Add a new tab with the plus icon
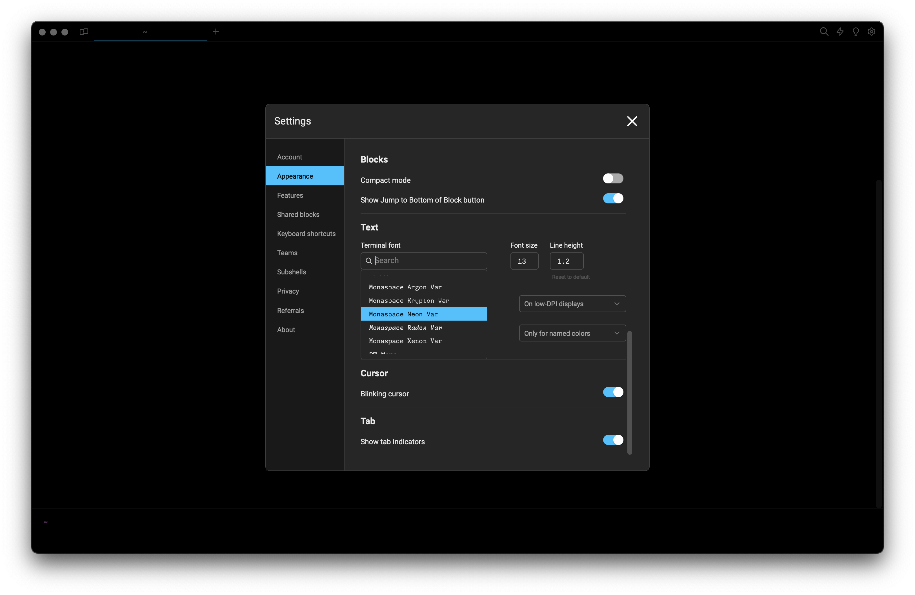 point(216,32)
